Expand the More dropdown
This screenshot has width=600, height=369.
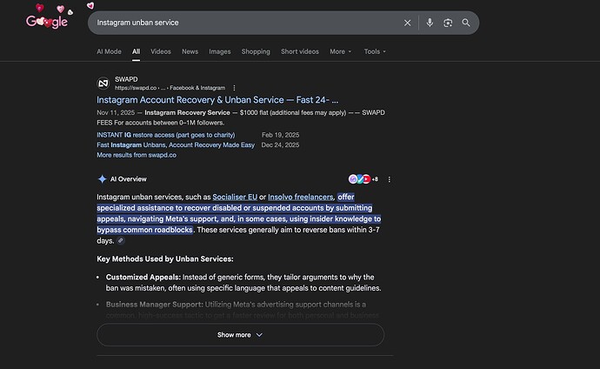(x=341, y=51)
